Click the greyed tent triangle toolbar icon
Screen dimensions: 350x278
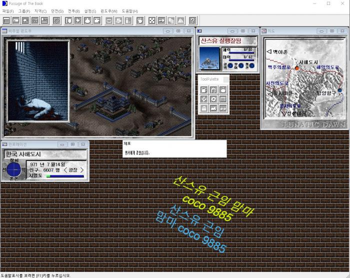click(180, 20)
